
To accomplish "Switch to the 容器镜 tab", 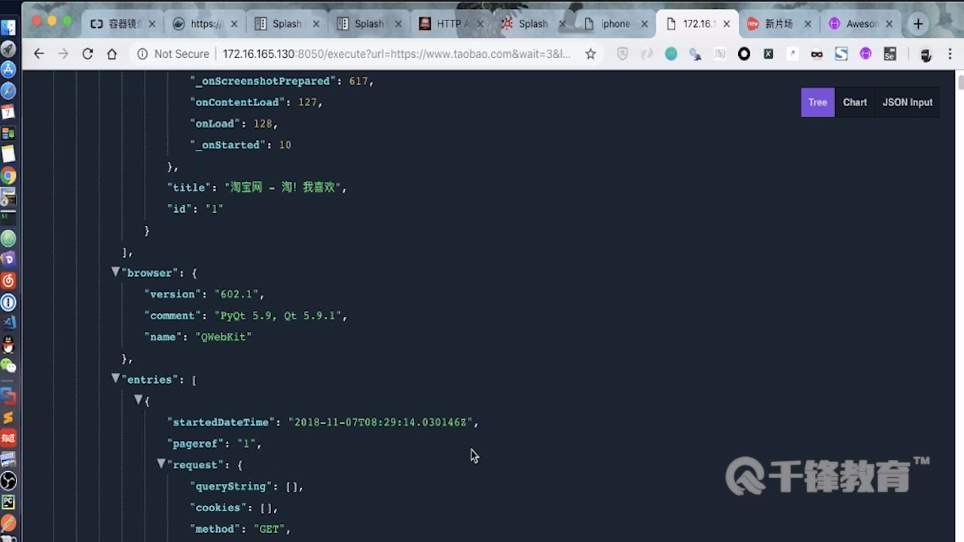I will click(120, 24).
